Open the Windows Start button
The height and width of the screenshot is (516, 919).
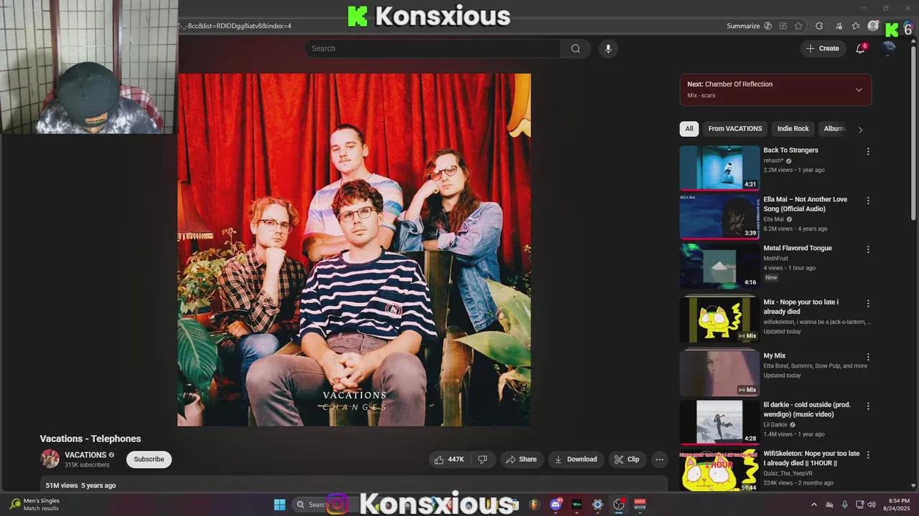click(280, 505)
